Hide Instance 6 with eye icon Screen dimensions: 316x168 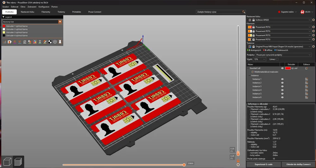click(x=282, y=97)
